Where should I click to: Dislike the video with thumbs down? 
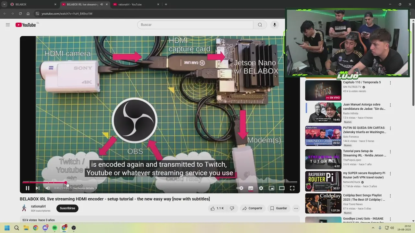(232, 208)
